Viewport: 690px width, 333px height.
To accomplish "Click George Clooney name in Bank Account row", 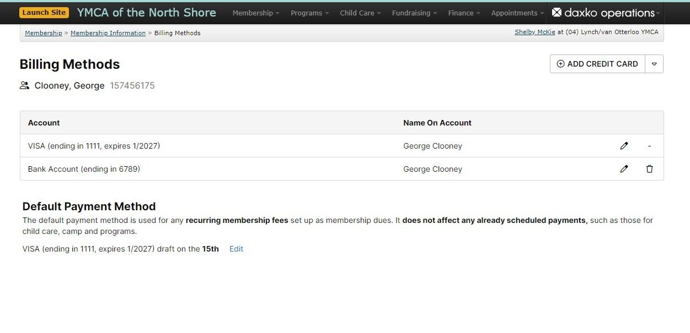I will [x=432, y=169].
